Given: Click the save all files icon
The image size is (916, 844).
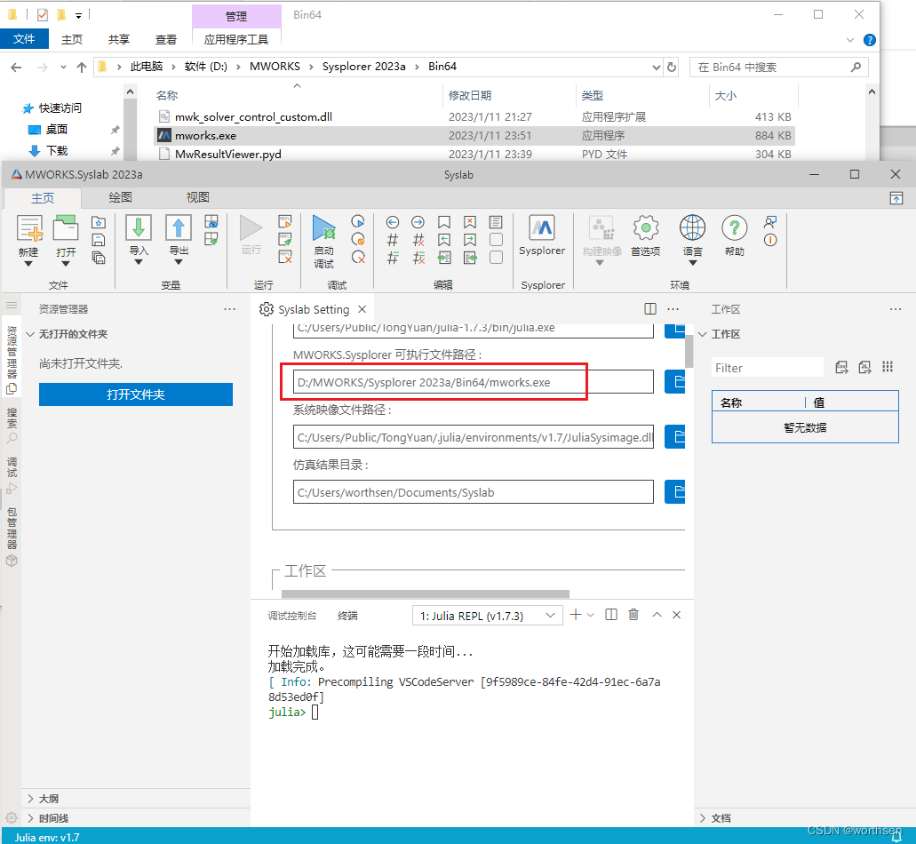Looking at the screenshot, I should coord(99,258).
